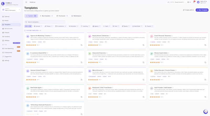
Task: Copy the Educación Financiera template
Action: point(143,62)
